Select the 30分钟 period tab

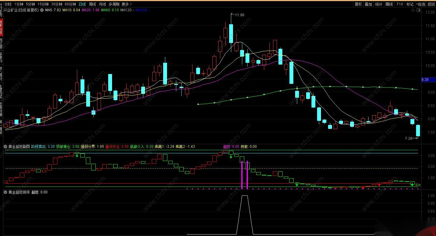pyautogui.click(x=57, y=4)
